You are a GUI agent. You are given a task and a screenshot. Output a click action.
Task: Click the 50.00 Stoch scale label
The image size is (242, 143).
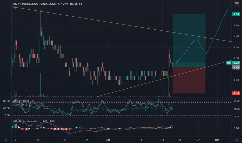[237, 109]
